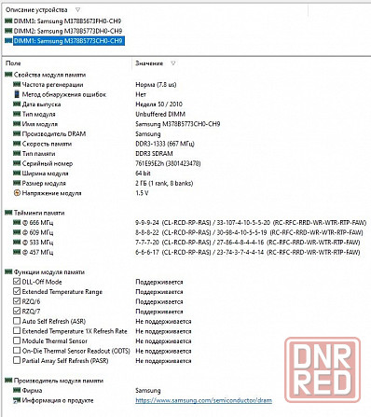371x417 pixels.
Task: Click the icon next to Ширина модуля
Action: 17,174
